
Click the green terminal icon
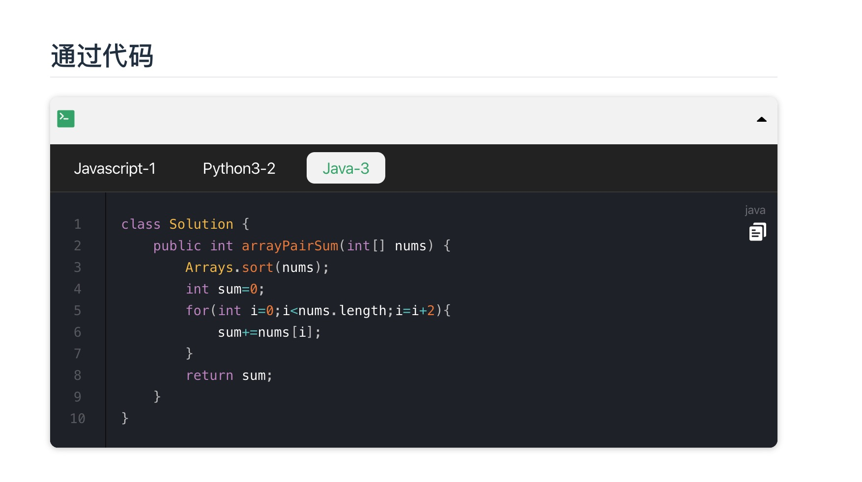click(66, 119)
